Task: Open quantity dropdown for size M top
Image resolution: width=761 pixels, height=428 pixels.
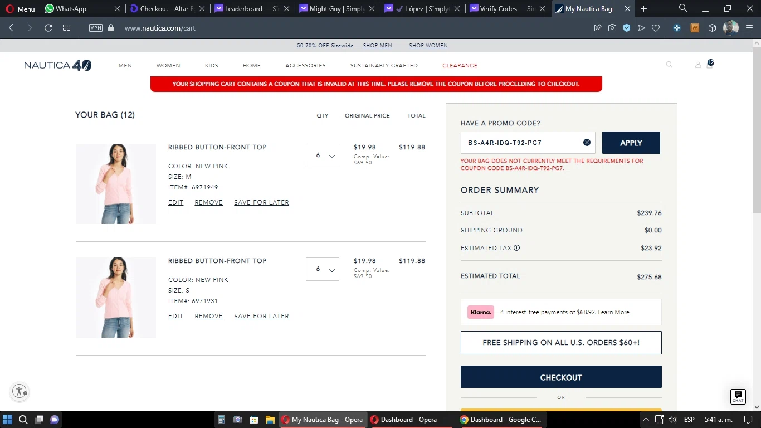Action: [323, 155]
